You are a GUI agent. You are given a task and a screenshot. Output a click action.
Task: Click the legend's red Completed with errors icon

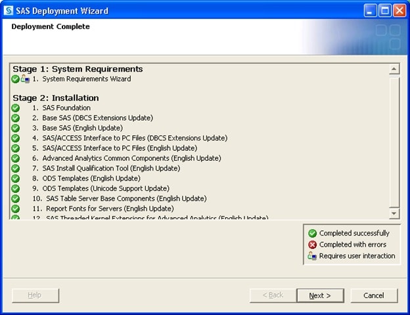click(312, 245)
